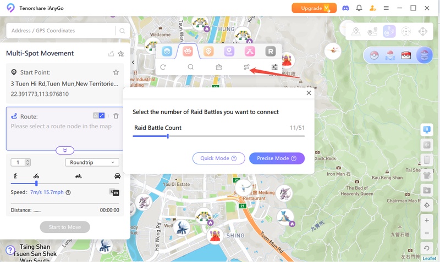Open the Leaflet attribution link

point(430,259)
